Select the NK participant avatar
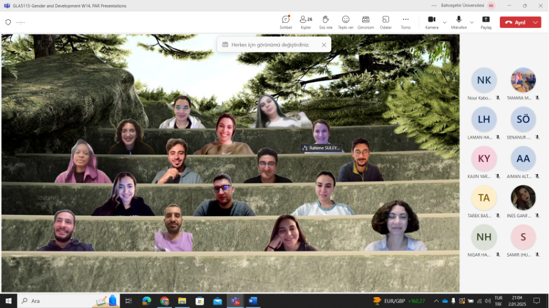Screen dimensions: 549x308 [484, 80]
